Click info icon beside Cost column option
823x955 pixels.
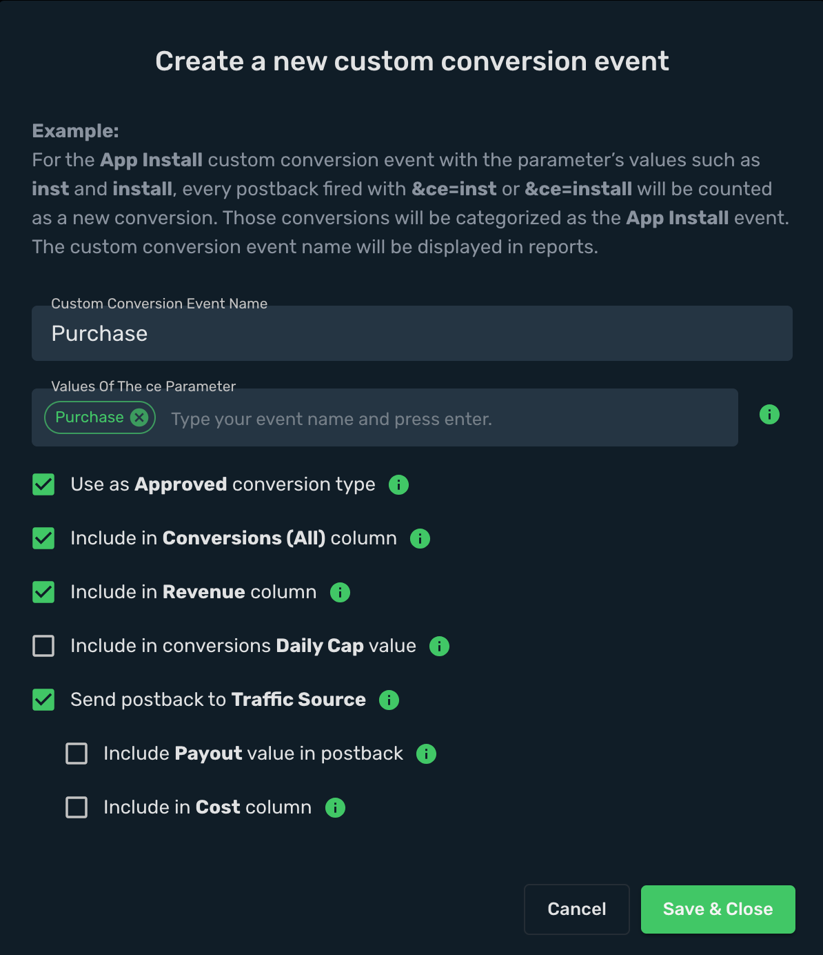coord(335,808)
